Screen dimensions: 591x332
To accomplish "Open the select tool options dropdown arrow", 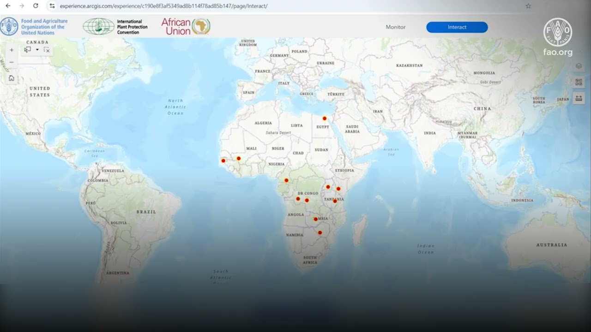I will pyautogui.click(x=37, y=50).
